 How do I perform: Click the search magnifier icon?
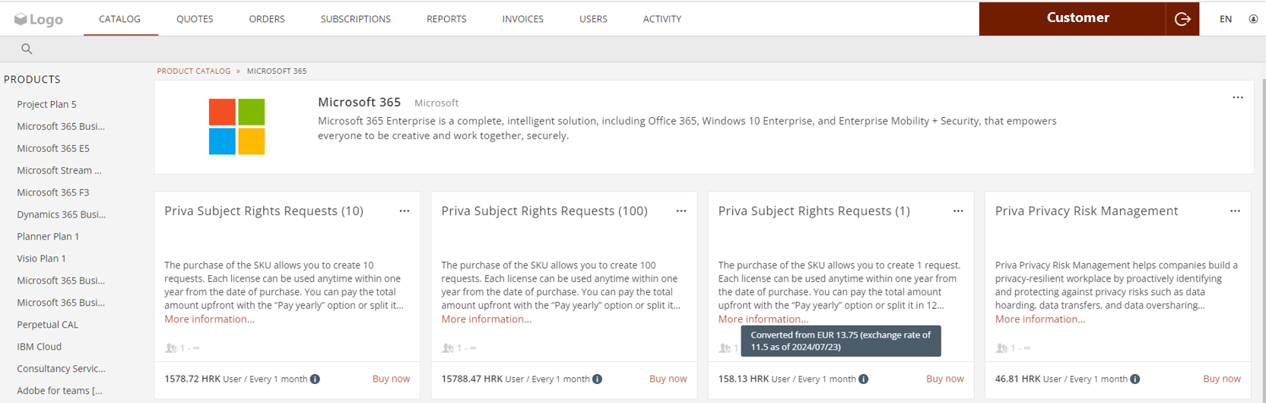coord(27,49)
